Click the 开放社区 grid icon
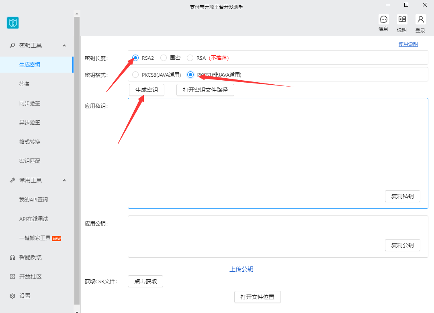The height and width of the screenshot is (313, 434). click(x=12, y=276)
